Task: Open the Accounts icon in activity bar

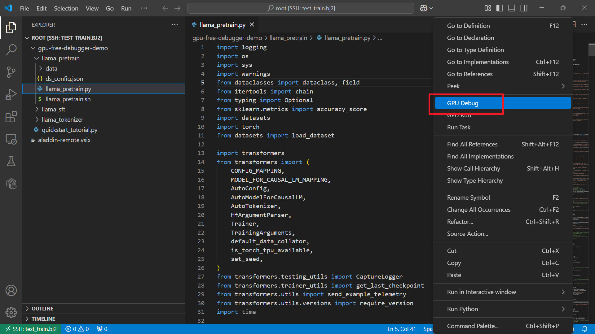Action: pos(11,290)
